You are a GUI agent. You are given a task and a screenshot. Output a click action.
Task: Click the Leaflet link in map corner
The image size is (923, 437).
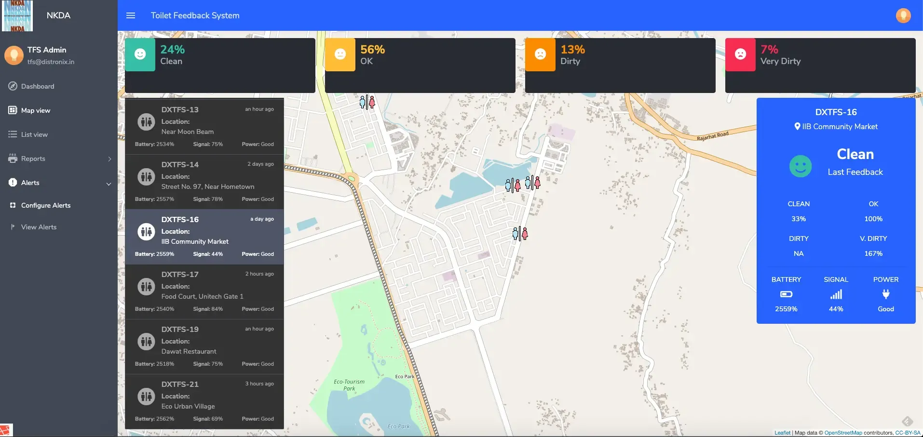point(782,433)
